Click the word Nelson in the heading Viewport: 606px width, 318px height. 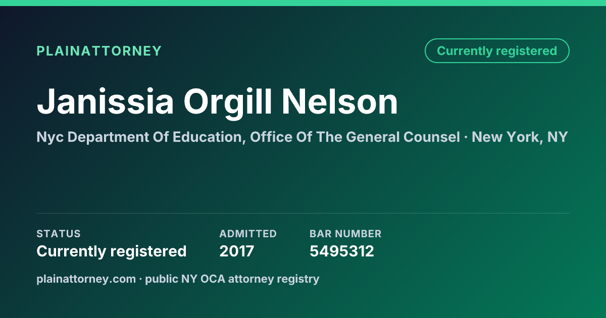340,101
